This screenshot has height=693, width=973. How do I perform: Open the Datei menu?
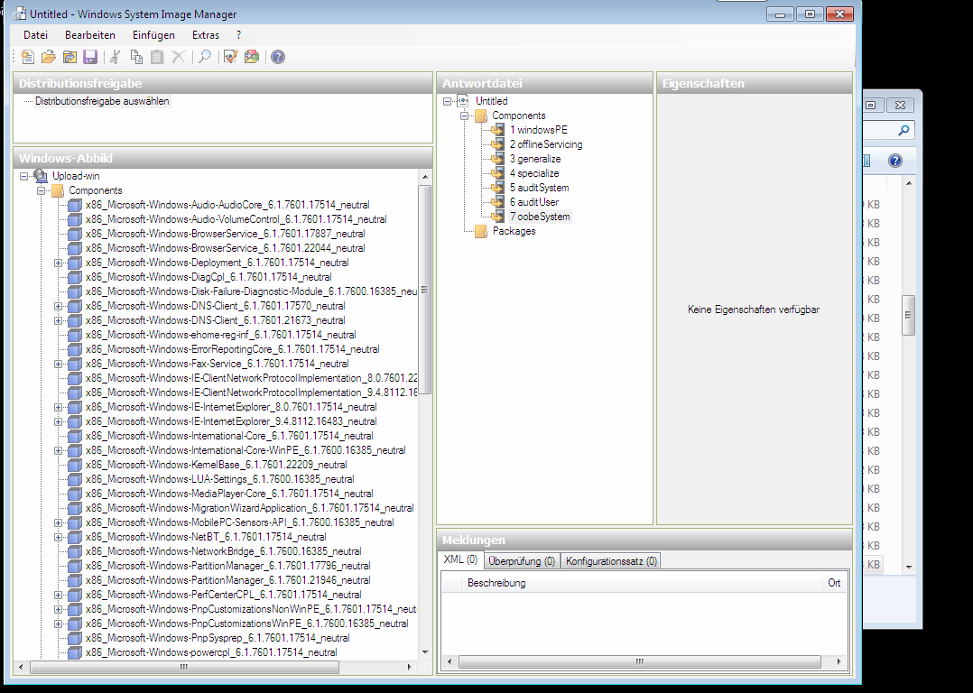click(x=35, y=35)
